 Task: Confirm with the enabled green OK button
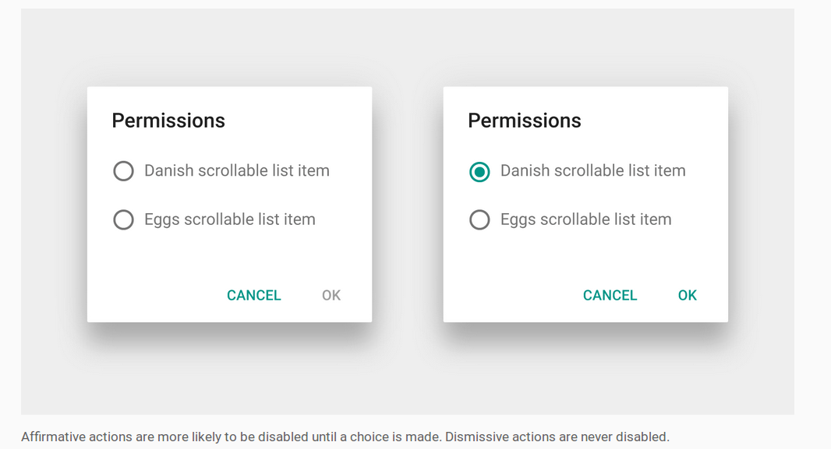click(687, 296)
